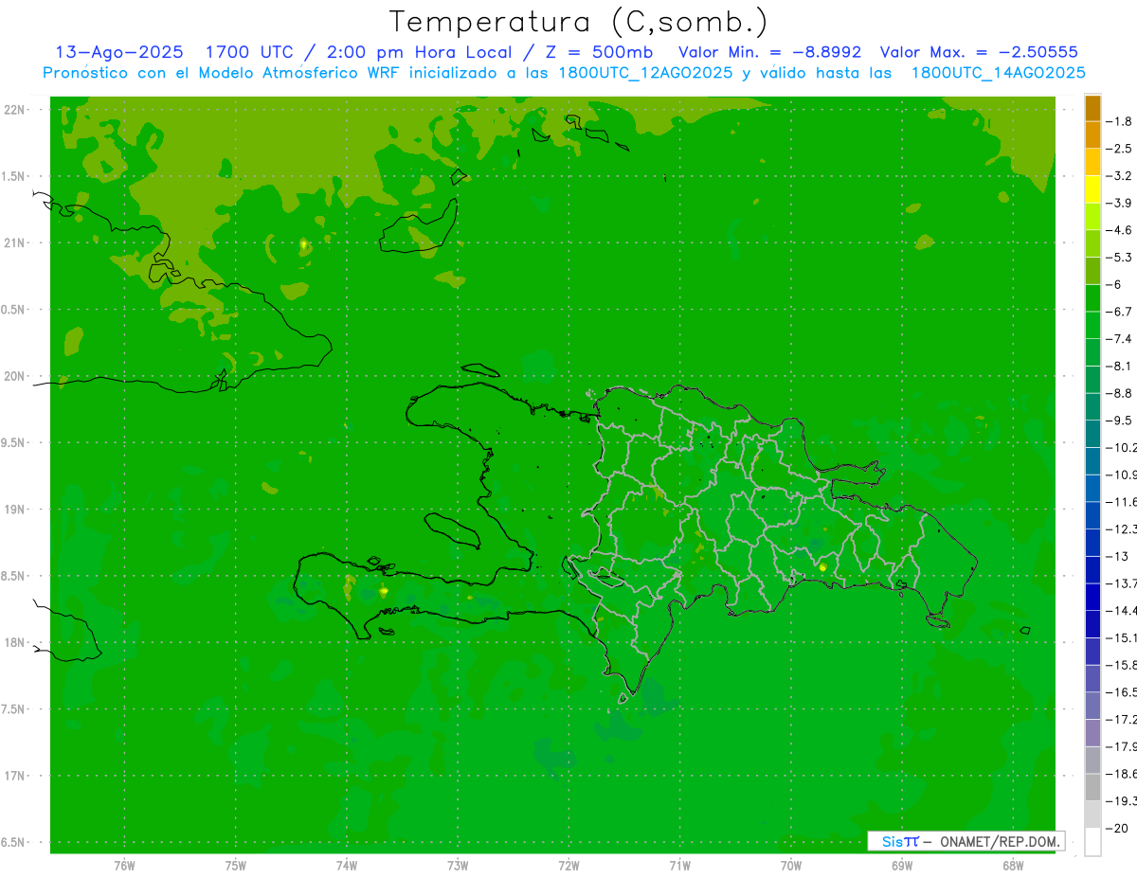Viewport: 1137px width, 878px height.
Task: Click the '75W' longitude label
Action: (235, 866)
